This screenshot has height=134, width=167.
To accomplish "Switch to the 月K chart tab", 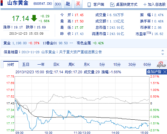I will pos(87,65).
